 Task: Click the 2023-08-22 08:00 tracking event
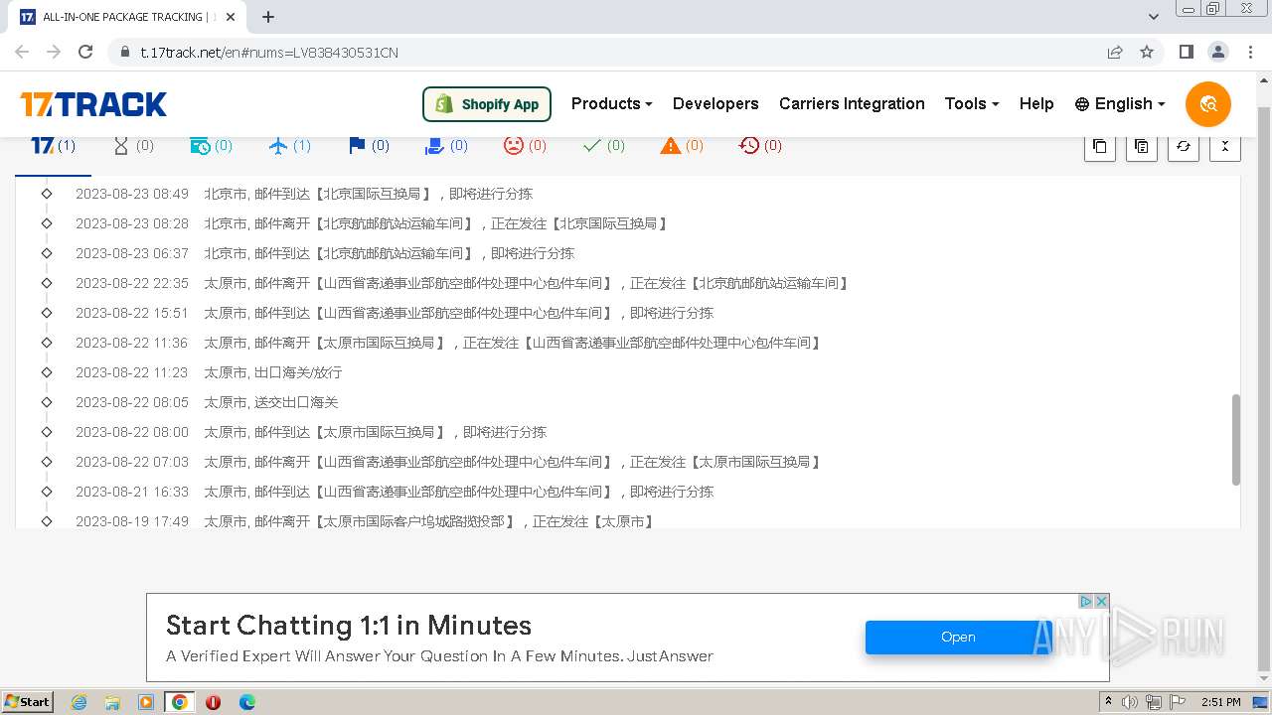pos(311,432)
